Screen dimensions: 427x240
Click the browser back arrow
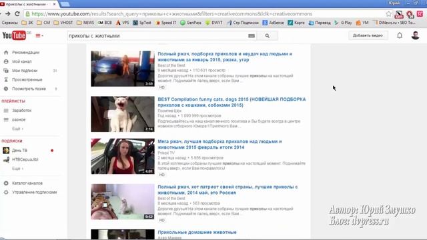coord(1,13)
